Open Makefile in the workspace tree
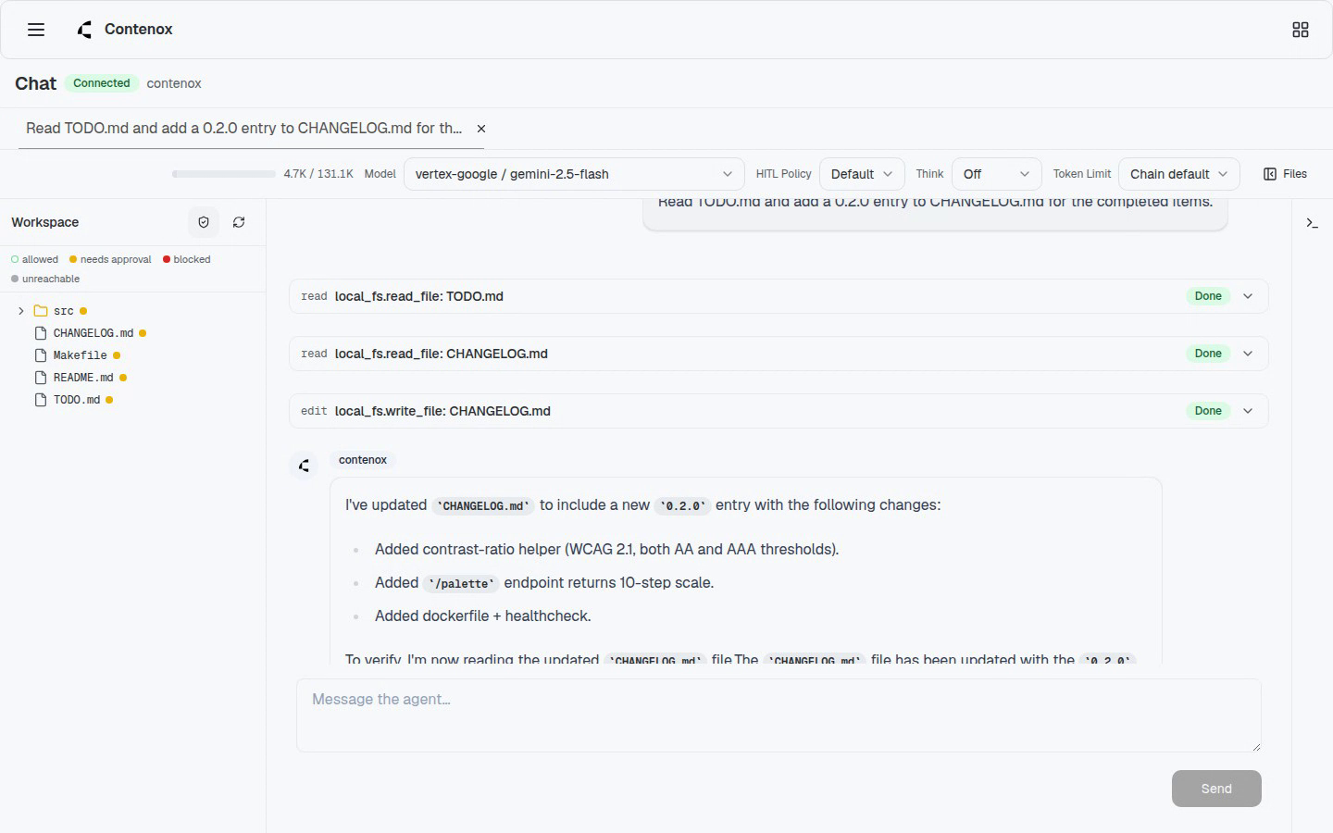Screen dimensions: 1333x833 (x=81, y=355)
